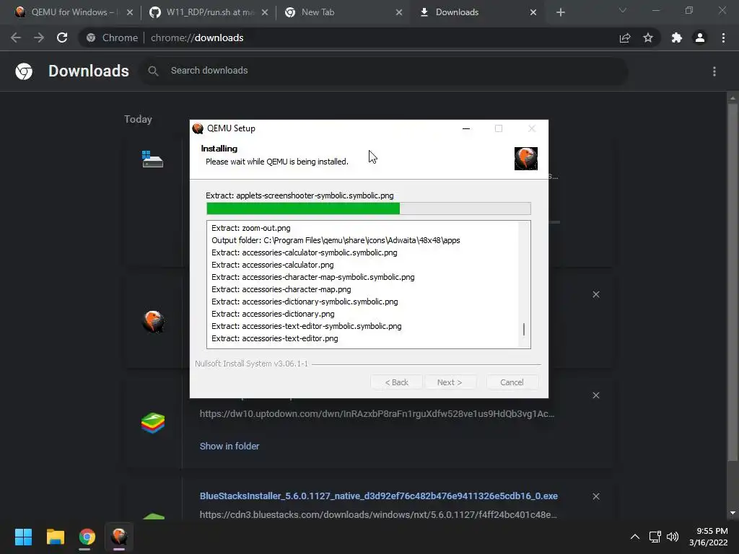
Task: Click the QEMU Setup icon in the taskbar
Action: [x=119, y=537]
